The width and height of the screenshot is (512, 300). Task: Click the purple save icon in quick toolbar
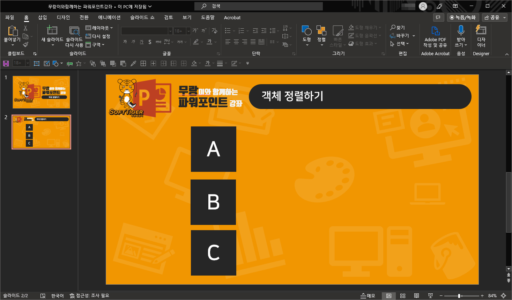coord(6,63)
